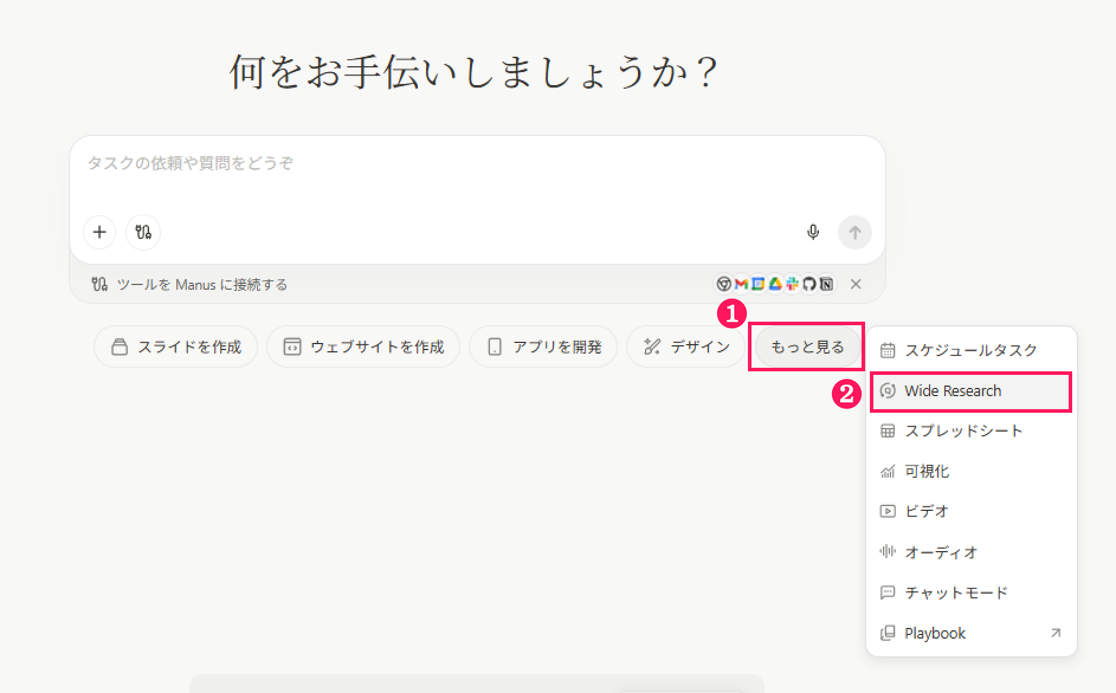Click the plus attachment icon

[99, 232]
